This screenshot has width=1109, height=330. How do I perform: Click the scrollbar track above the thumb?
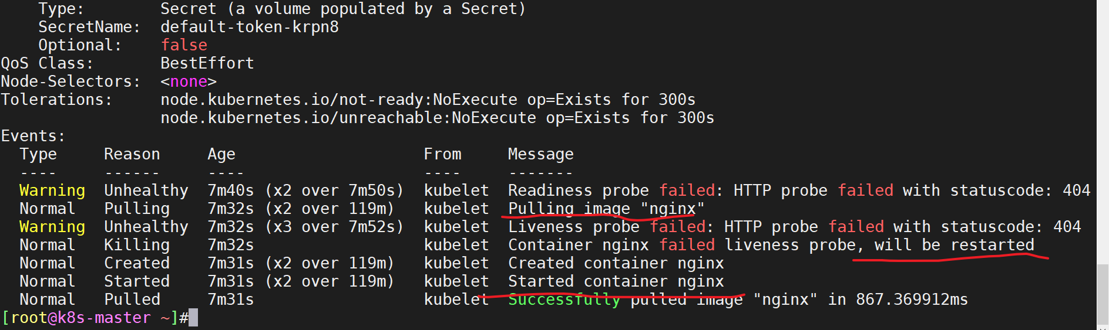[x=1103, y=132]
